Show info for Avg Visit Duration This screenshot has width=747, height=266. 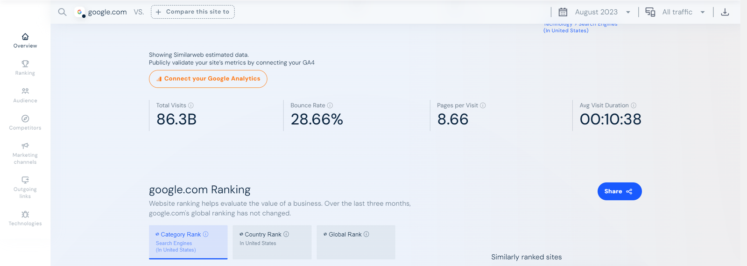tap(634, 105)
